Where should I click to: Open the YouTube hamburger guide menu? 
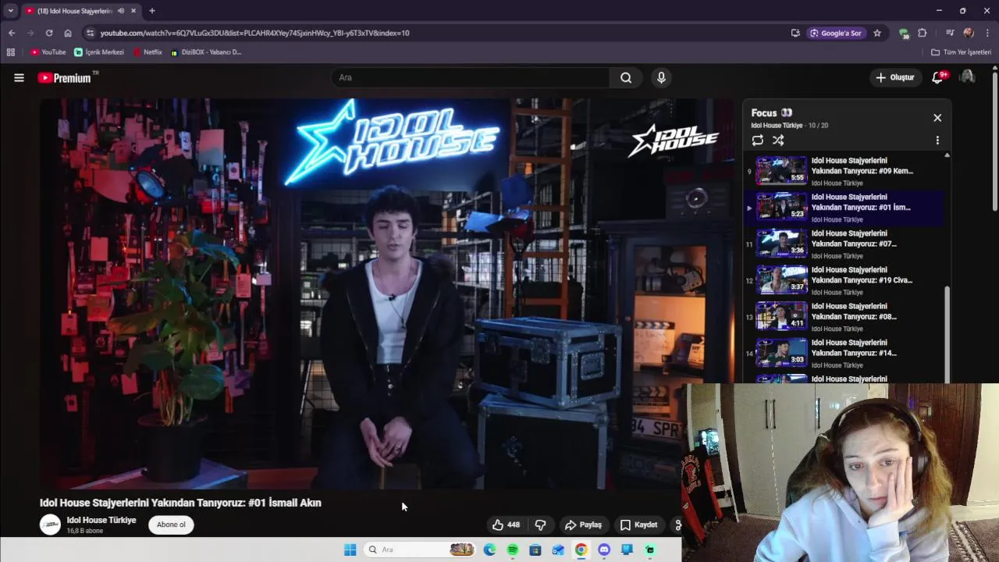click(x=19, y=77)
